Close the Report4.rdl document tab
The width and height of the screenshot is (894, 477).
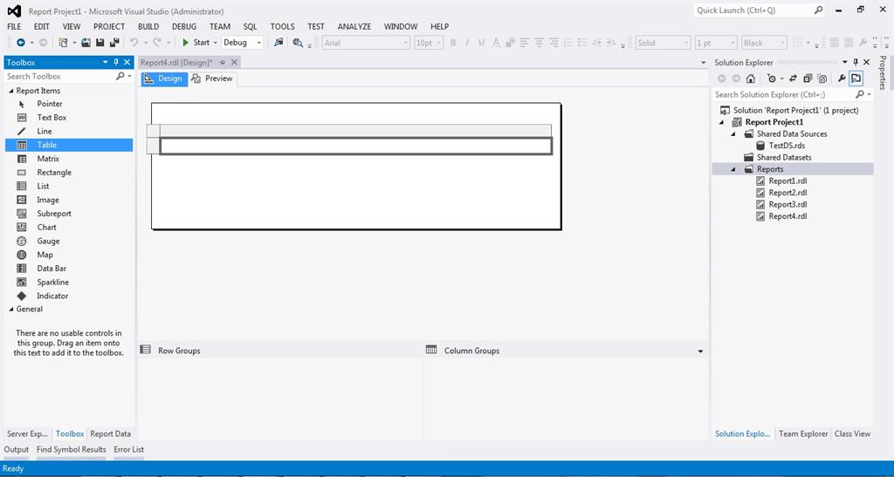234,63
